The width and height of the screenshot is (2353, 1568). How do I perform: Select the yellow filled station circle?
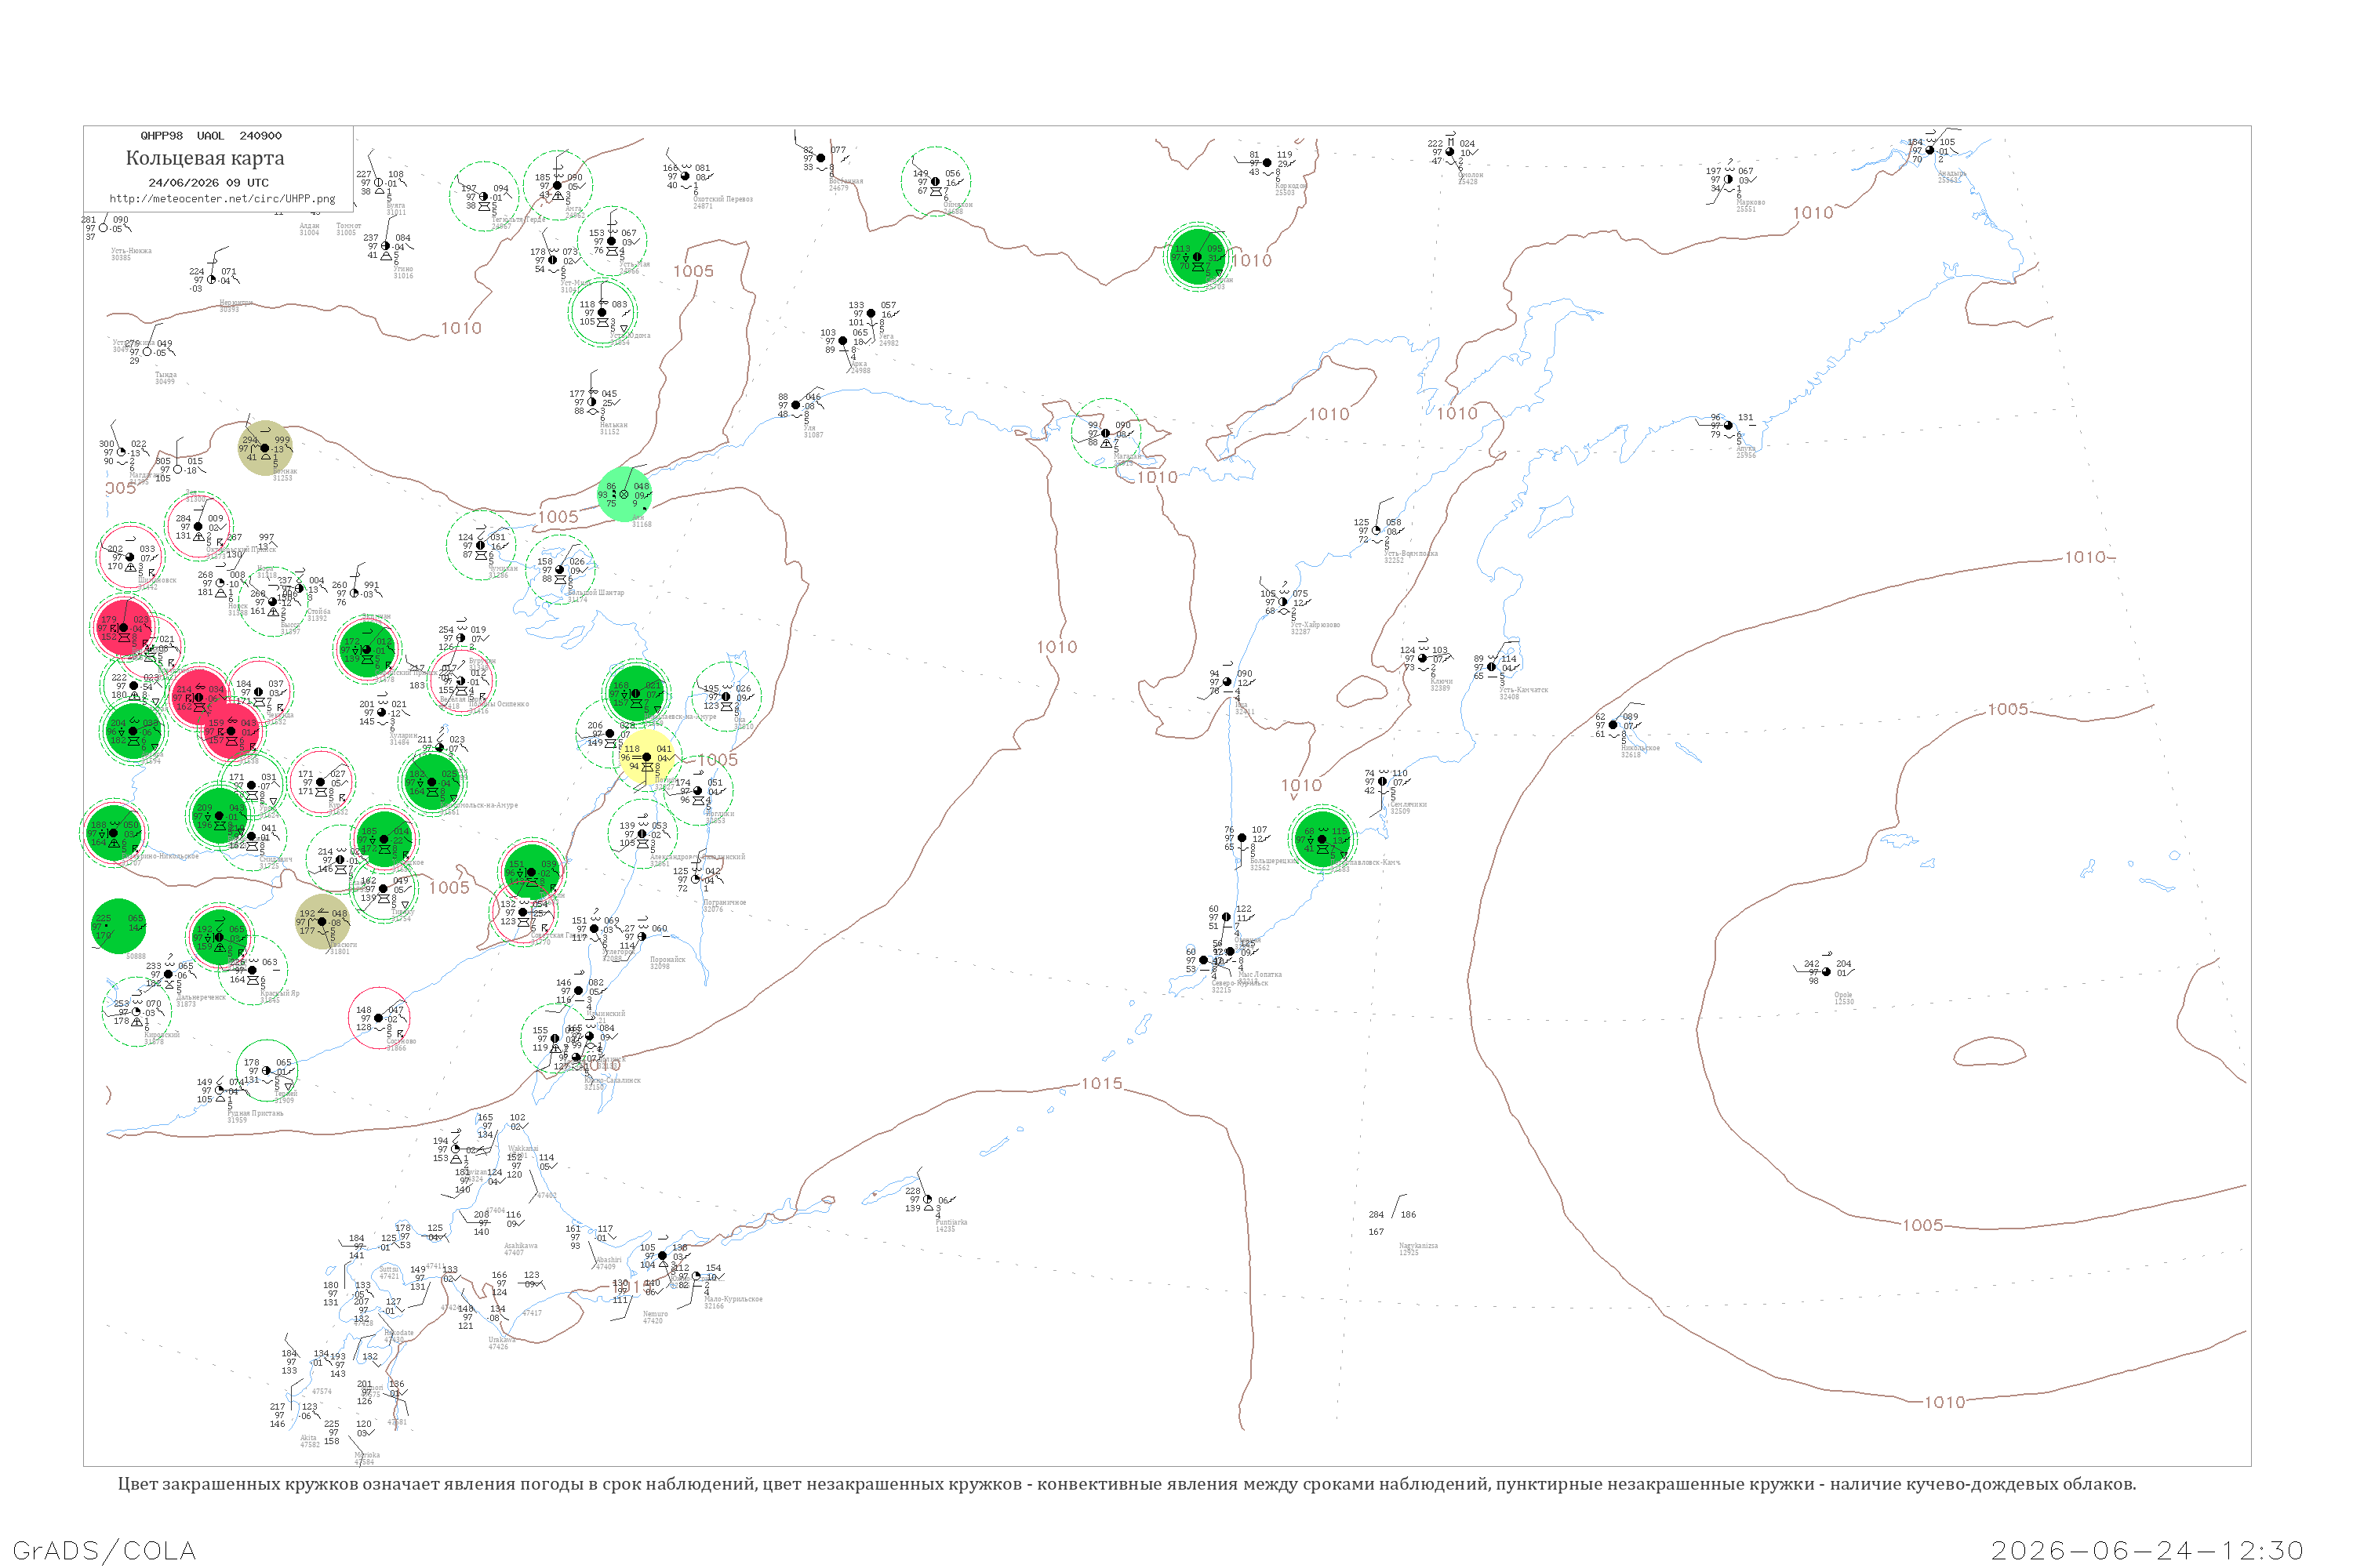point(647,757)
